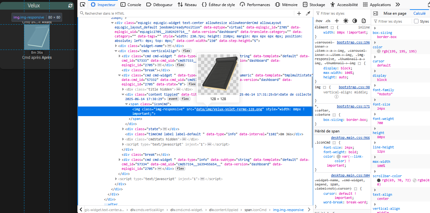Viewport: 430px width, 213px height.
Task: Toggle light color scheme simulation
Action: (346, 21)
